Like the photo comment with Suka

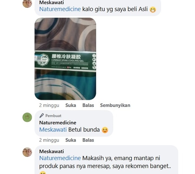[71, 105]
